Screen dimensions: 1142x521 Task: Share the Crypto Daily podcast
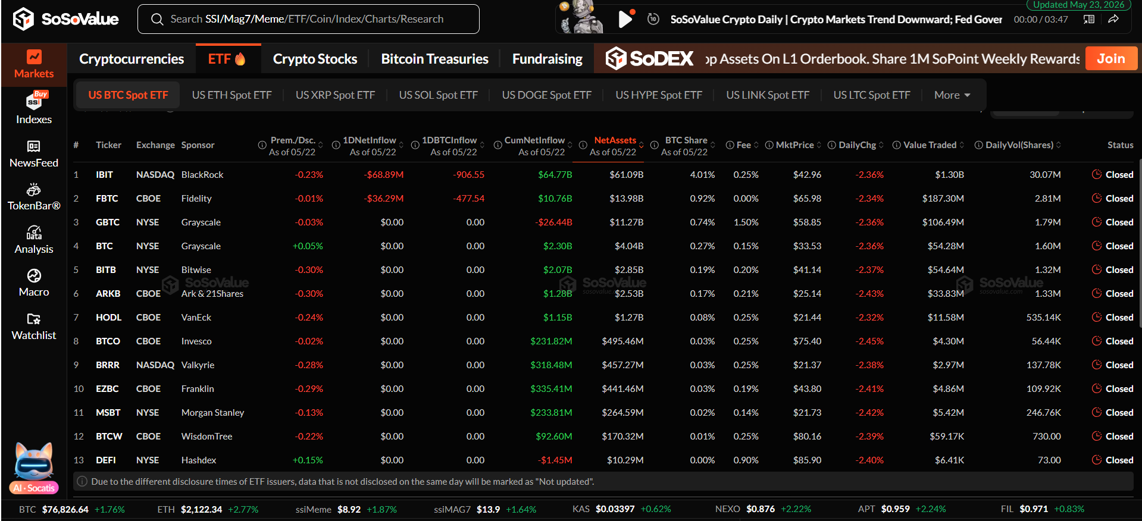1113,19
